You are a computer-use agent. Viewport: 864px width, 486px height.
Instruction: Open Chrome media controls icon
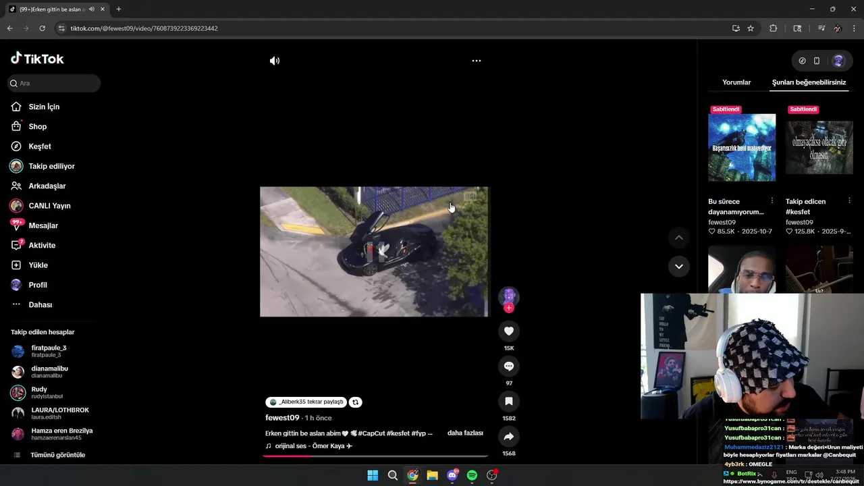click(821, 28)
